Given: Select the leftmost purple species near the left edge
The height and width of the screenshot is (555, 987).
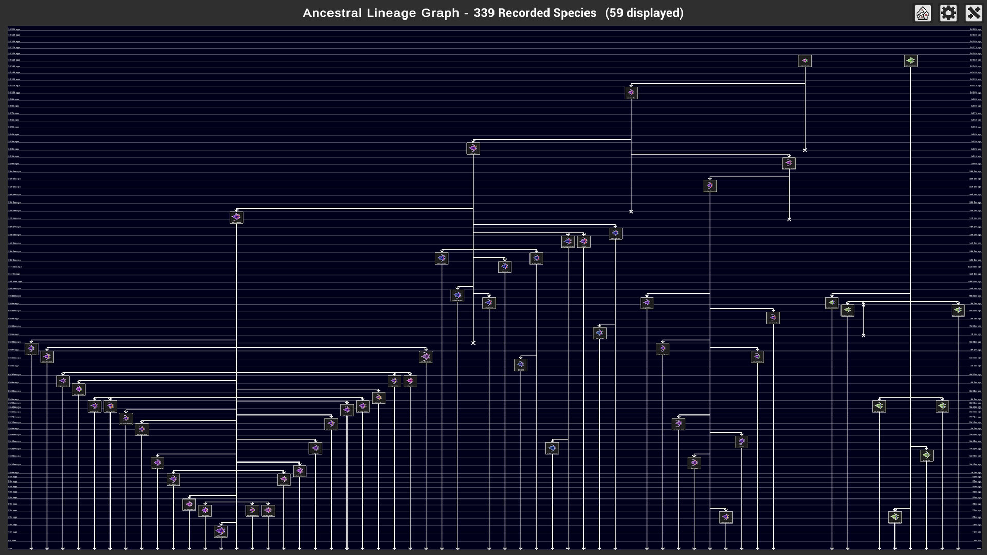Looking at the screenshot, I should [x=31, y=349].
